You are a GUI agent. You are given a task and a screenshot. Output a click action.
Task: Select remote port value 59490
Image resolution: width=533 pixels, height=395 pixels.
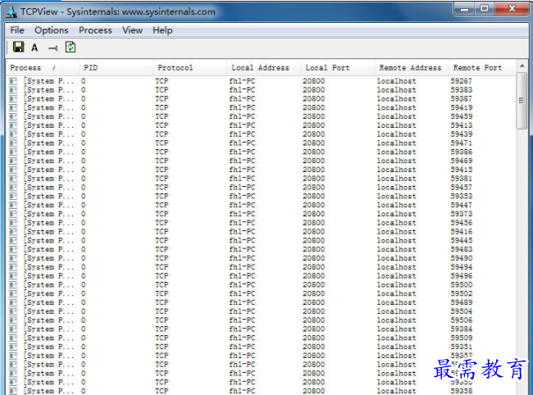click(x=462, y=258)
